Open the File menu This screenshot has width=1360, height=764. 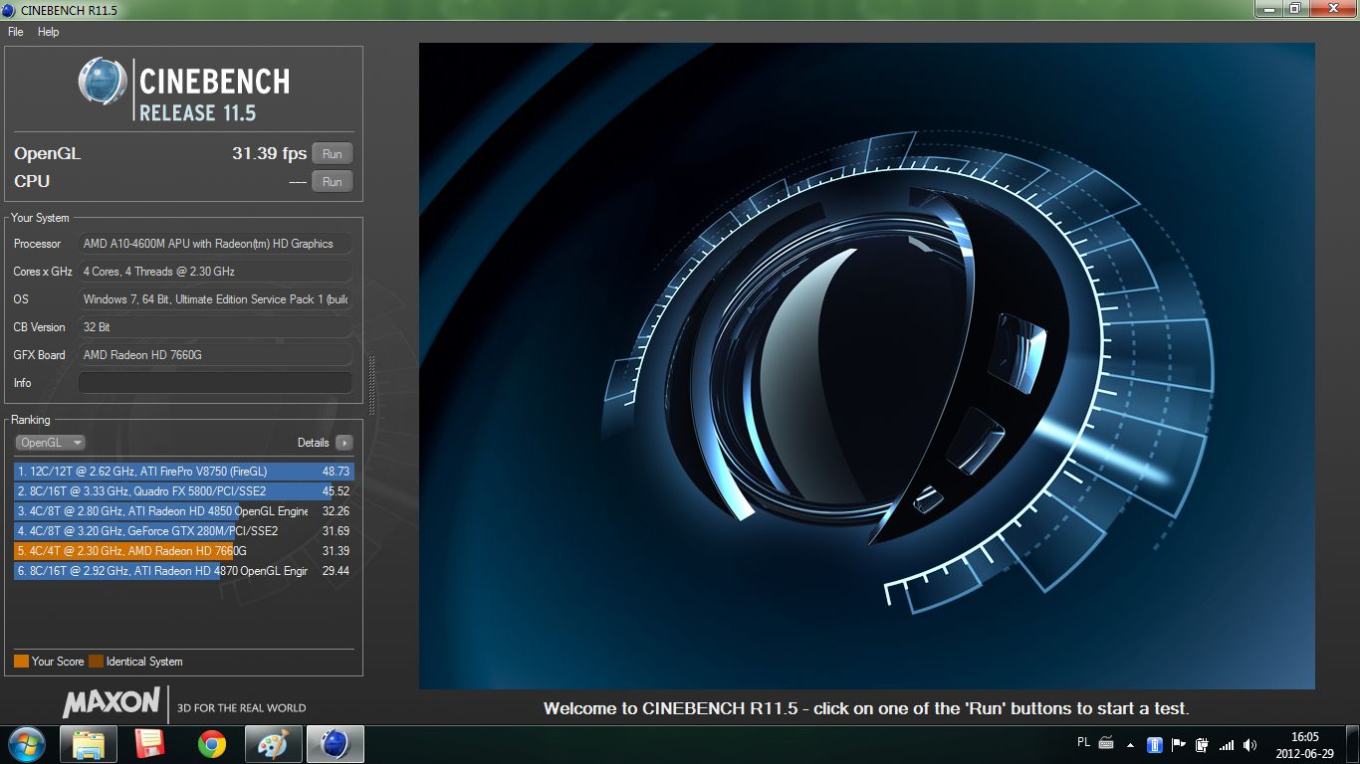[16, 32]
